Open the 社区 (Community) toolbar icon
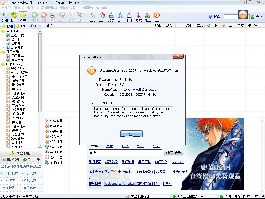265x199 pixels. pos(147,17)
